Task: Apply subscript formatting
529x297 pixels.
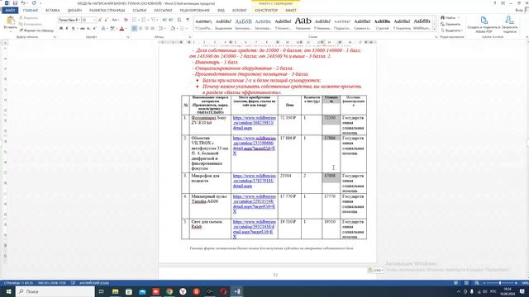Action: (88, 29)
